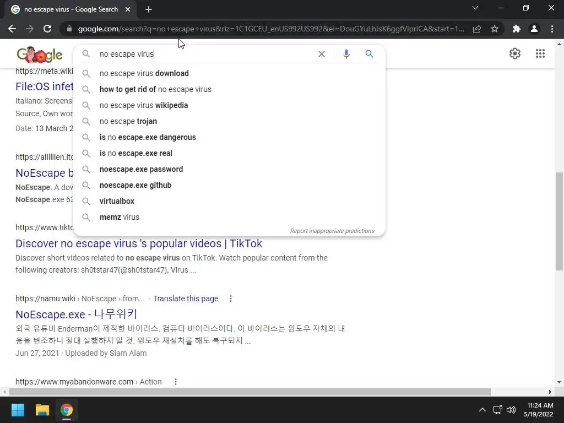Open File Explorer from the taskbar

[x=42, y=410]
